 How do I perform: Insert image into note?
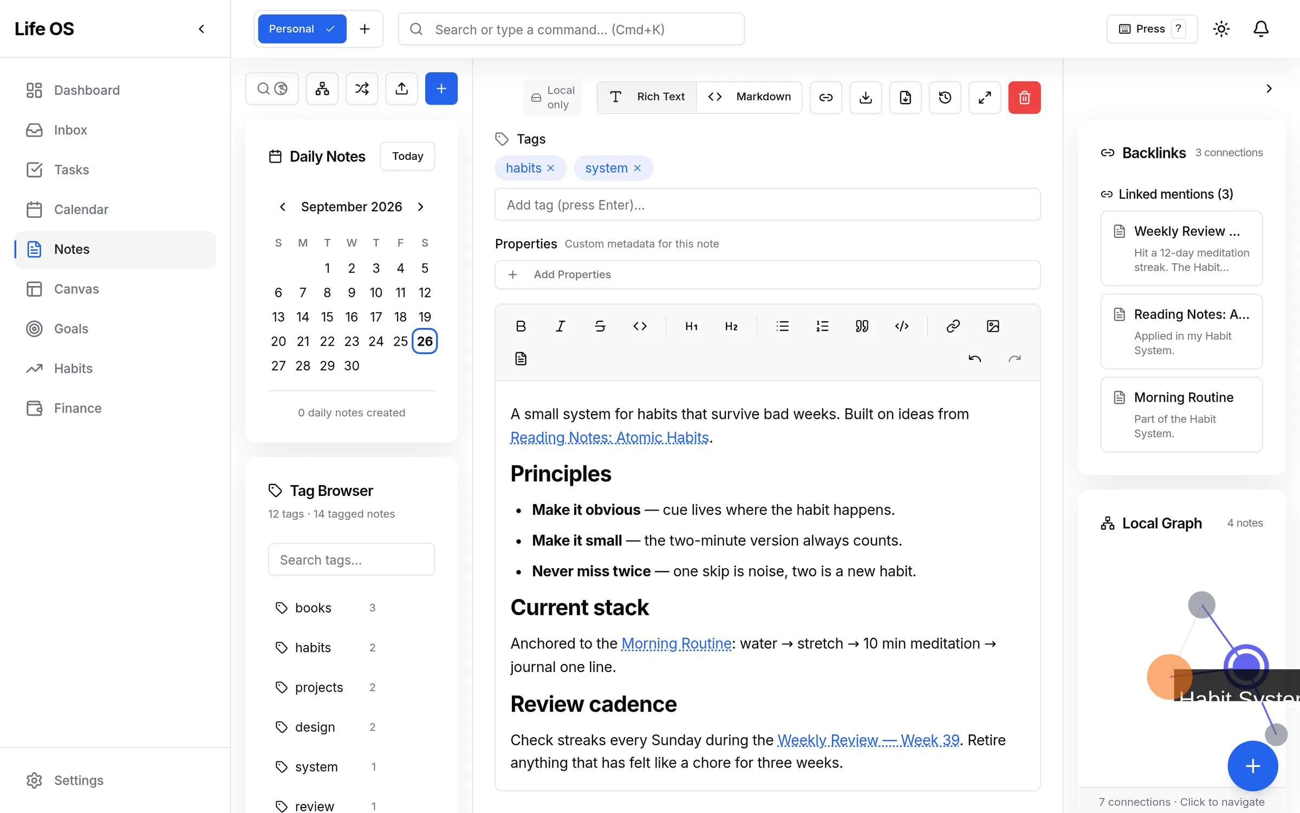point(993,326)
